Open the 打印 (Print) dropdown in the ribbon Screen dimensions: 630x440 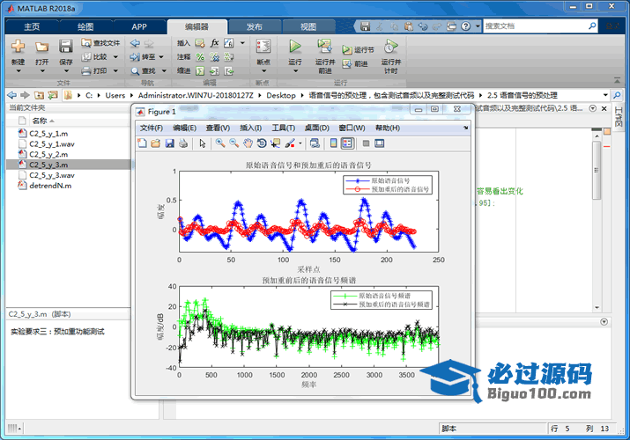pyautogui.click(x=112, y=70)
